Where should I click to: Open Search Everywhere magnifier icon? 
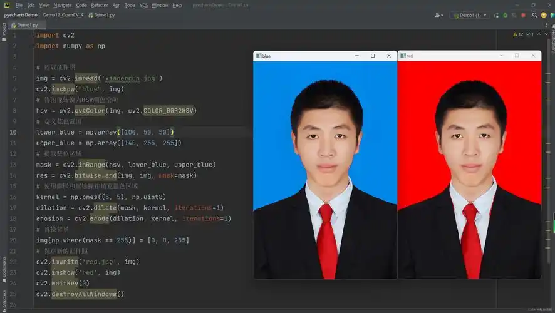(x=534, y=15)
